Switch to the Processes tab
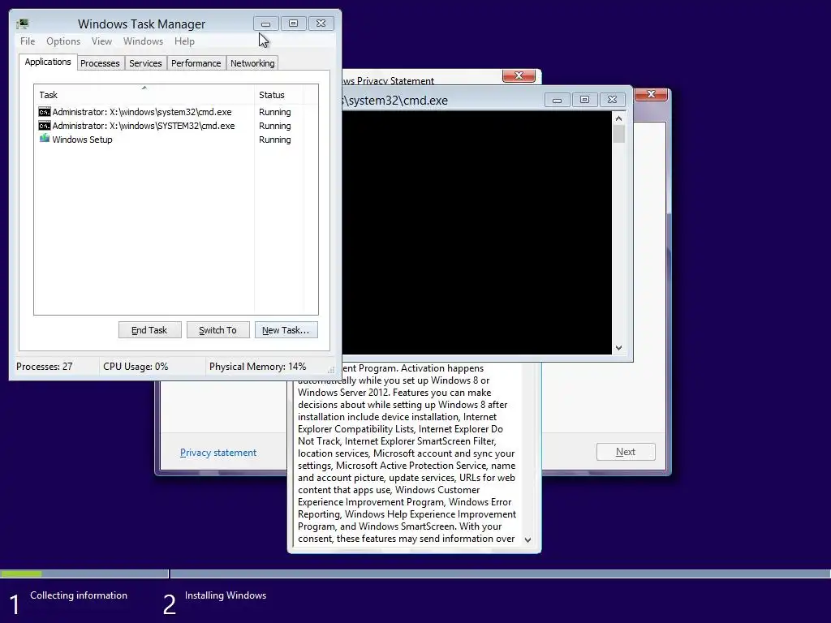This screenshot has width=831, height=623. pyautogui.click(x=100, y=63)
